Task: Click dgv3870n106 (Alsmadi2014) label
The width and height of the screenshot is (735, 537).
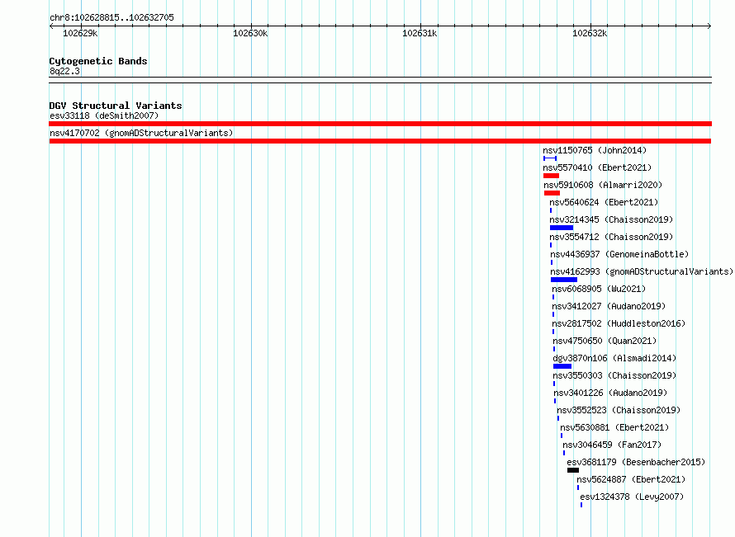Action: [x=614, y=358]
